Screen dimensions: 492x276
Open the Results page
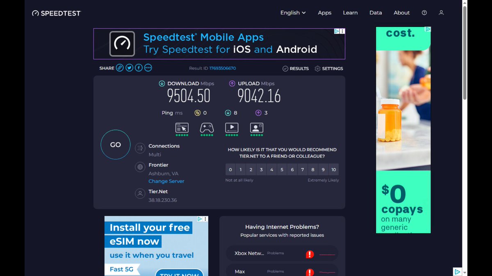pyautogui.click(x=296, y=68)
